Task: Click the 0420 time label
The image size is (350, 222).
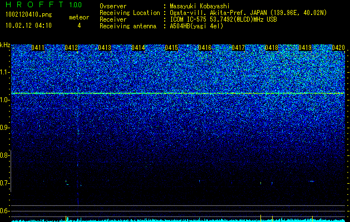Action: (x=338, y=48)
